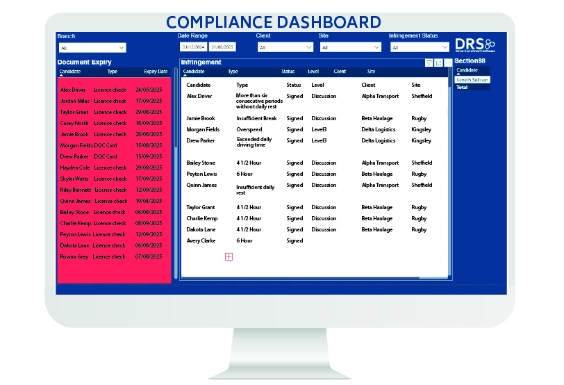Click Charlie Kemp in Infringement table
Image resolution: width=564 pixels, height=385 pixels.
pos(202,218)
